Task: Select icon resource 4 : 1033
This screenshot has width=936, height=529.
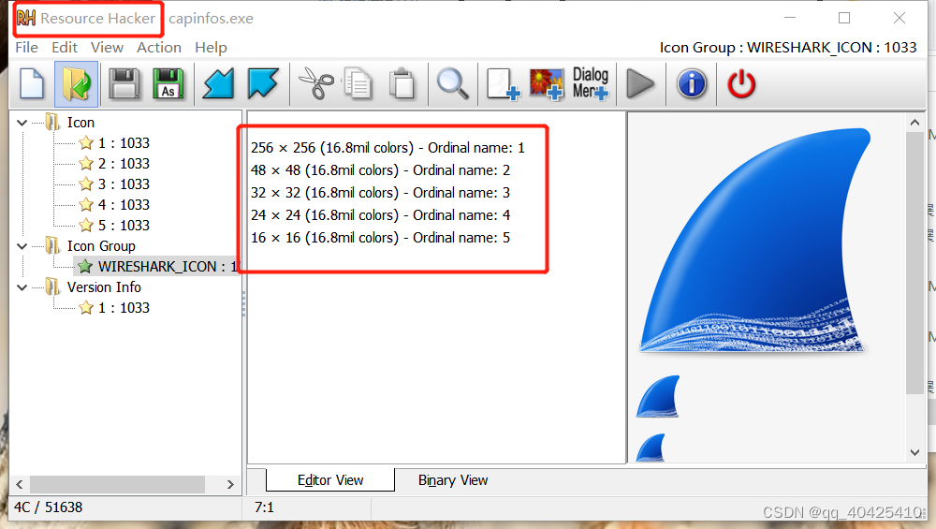Action: (x=124, y=205)
